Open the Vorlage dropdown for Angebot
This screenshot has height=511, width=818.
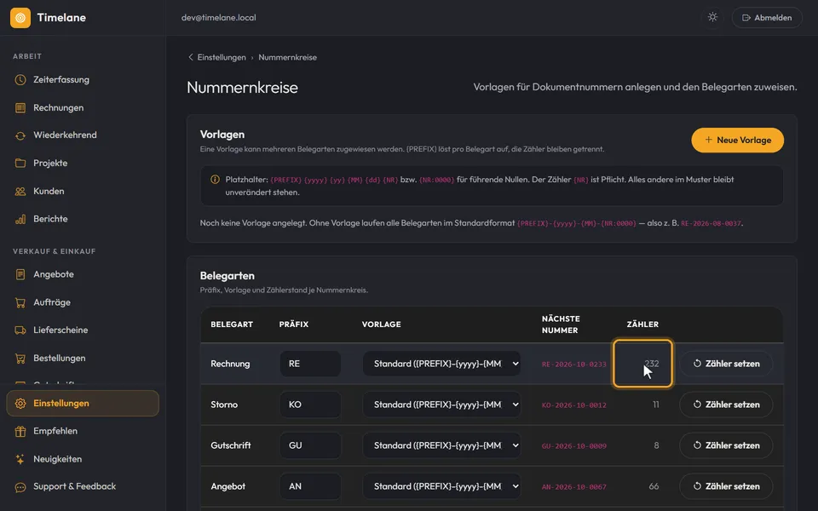441,486
